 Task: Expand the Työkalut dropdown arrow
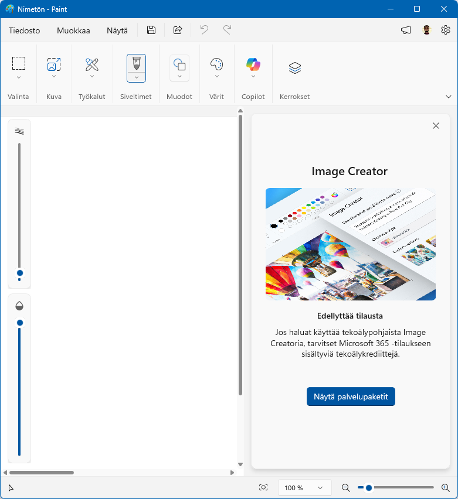(92, 76)
